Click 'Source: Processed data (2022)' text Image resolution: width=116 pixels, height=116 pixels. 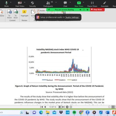[59, 92]
